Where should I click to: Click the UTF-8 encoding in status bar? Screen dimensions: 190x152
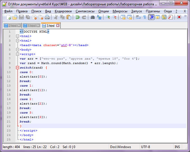pos(146,147)
